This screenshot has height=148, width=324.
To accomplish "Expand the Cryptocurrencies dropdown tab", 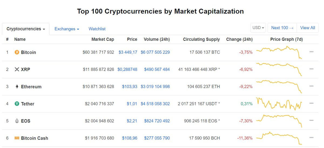I will point(26,29).
